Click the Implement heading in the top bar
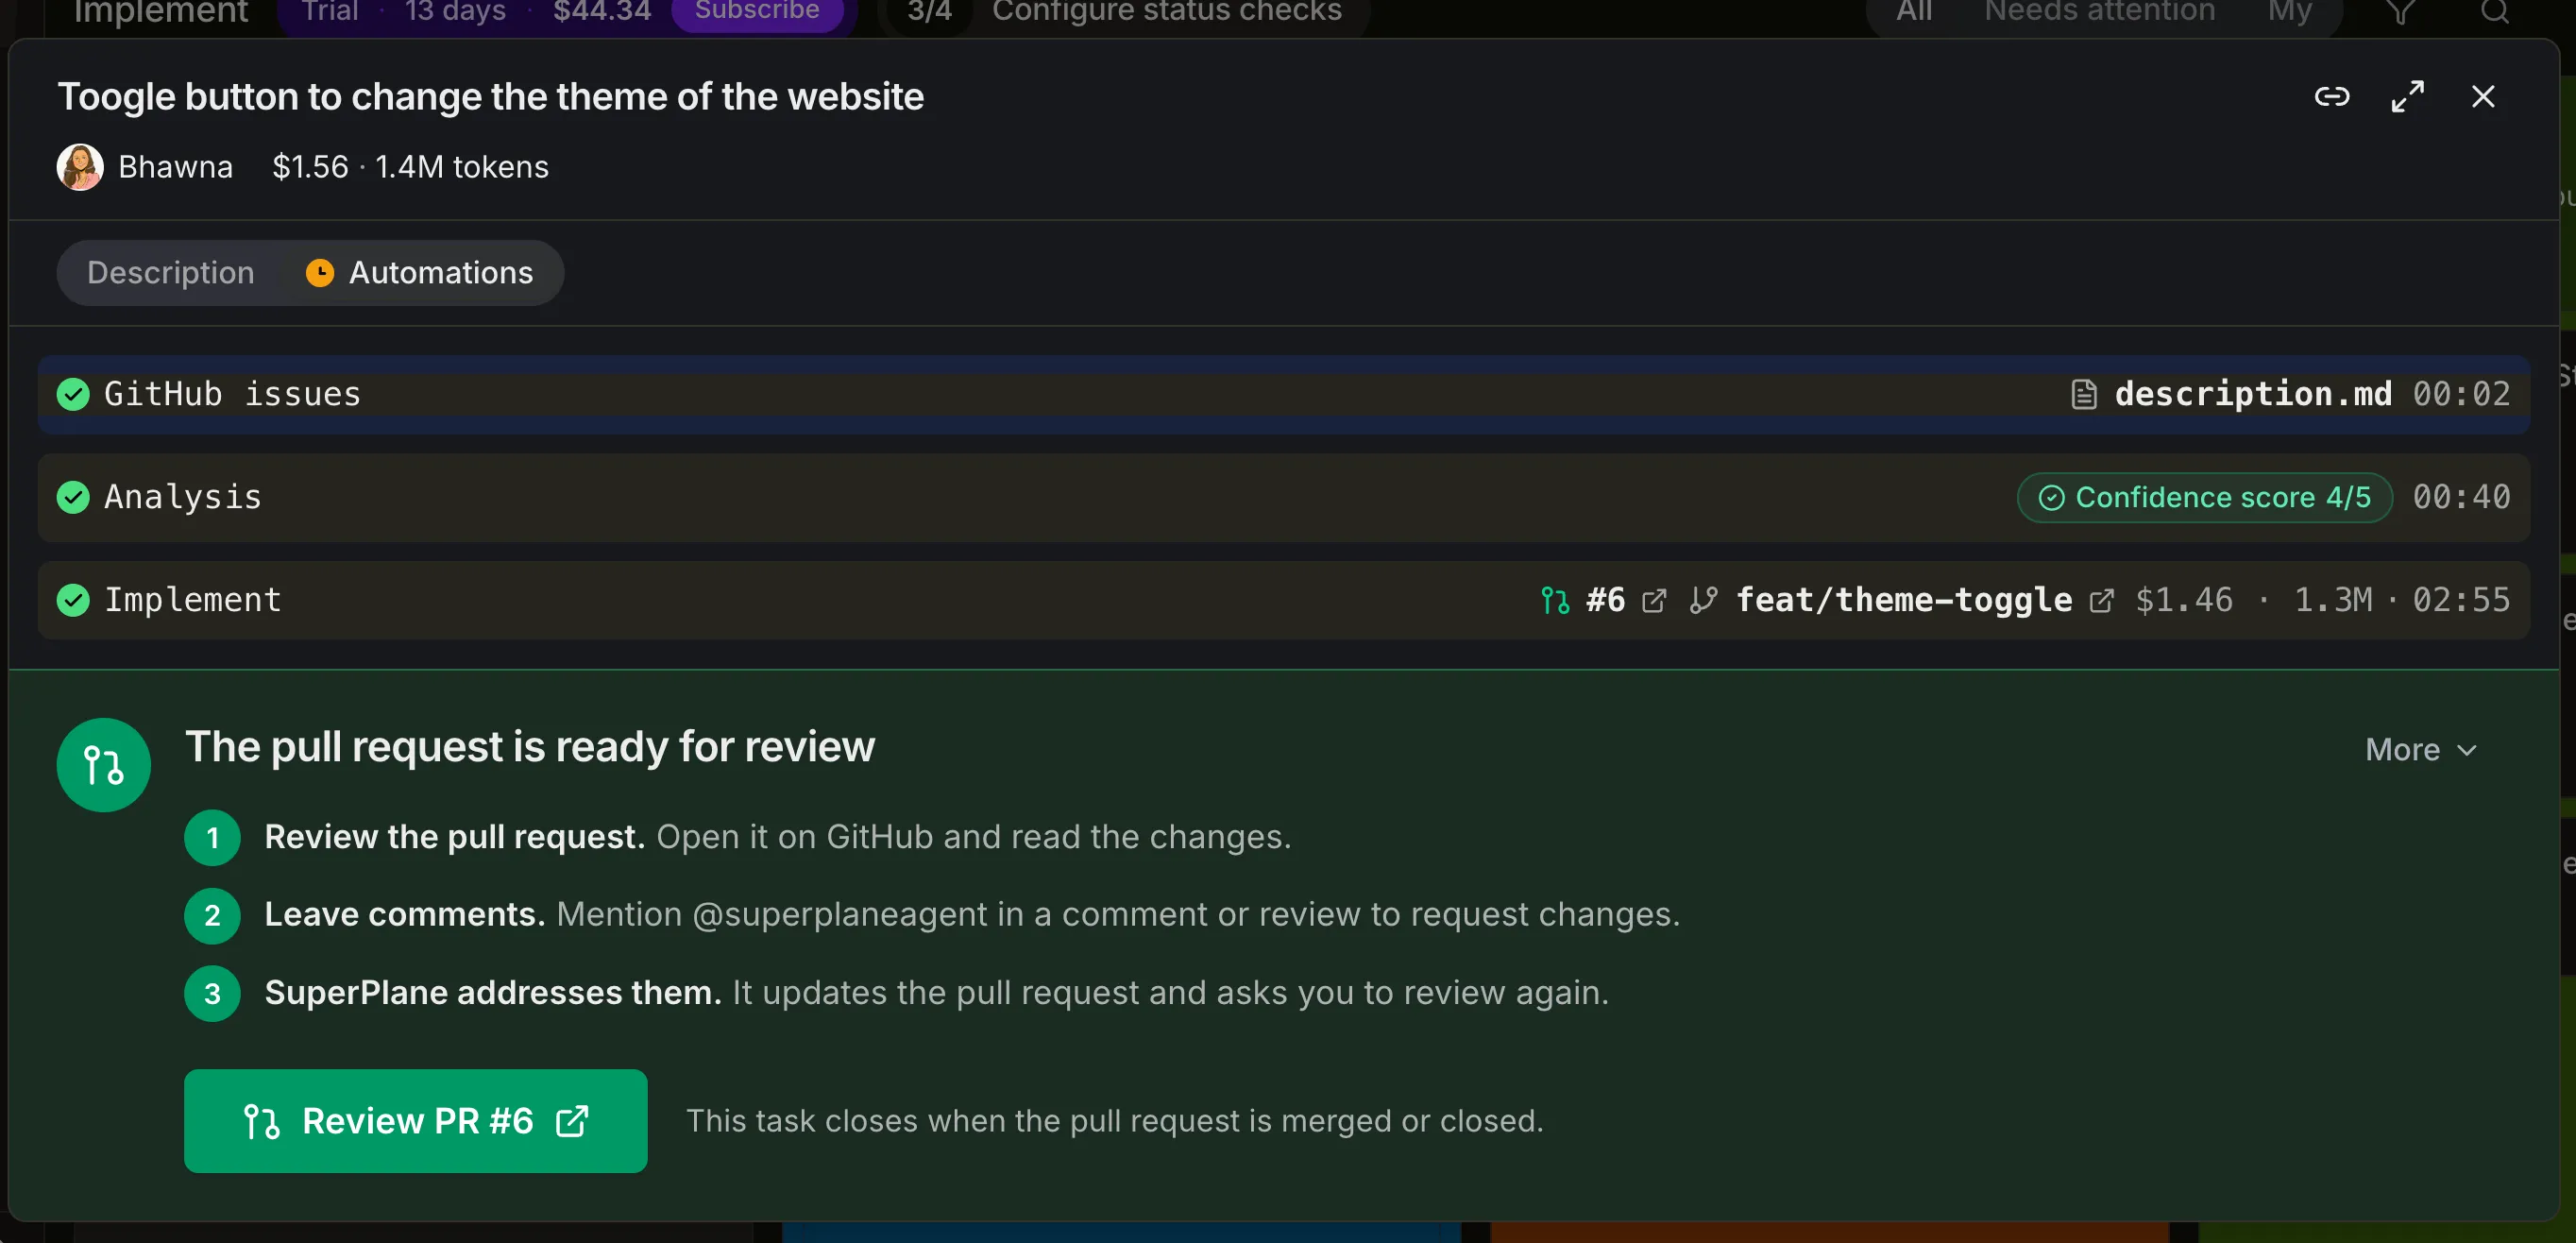 coord(160,12)
